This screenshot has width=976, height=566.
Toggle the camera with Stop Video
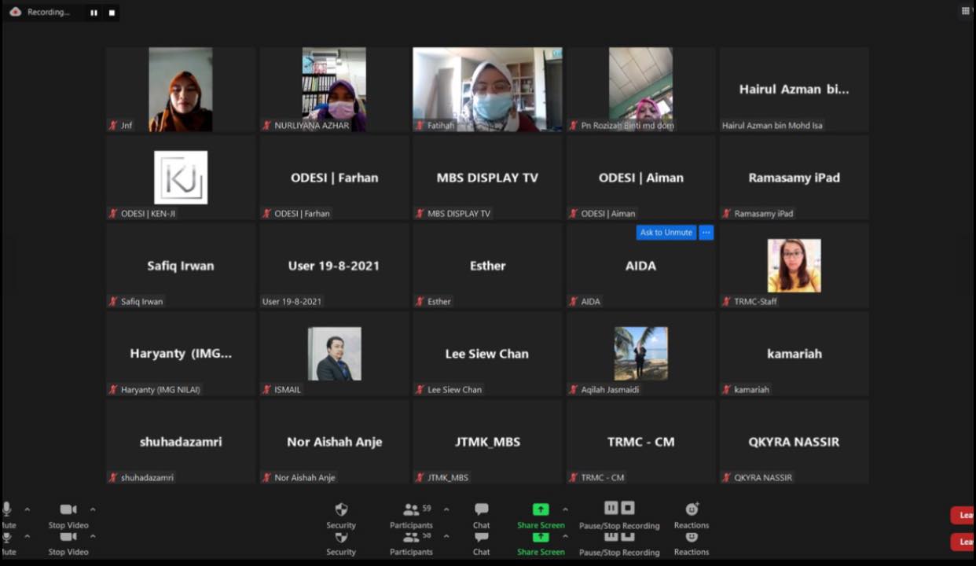[x=68, y=515]
